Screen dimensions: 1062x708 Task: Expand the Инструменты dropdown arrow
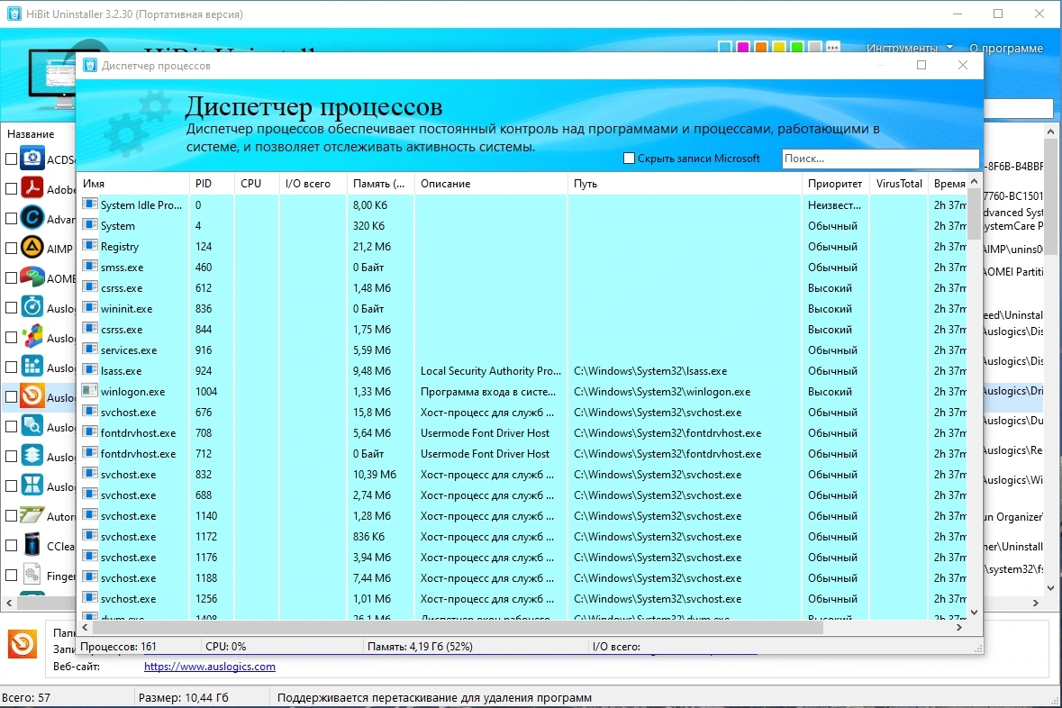click(949, 48)
